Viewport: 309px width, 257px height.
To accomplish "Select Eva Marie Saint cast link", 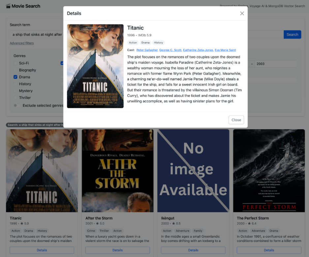I will 225,50.
